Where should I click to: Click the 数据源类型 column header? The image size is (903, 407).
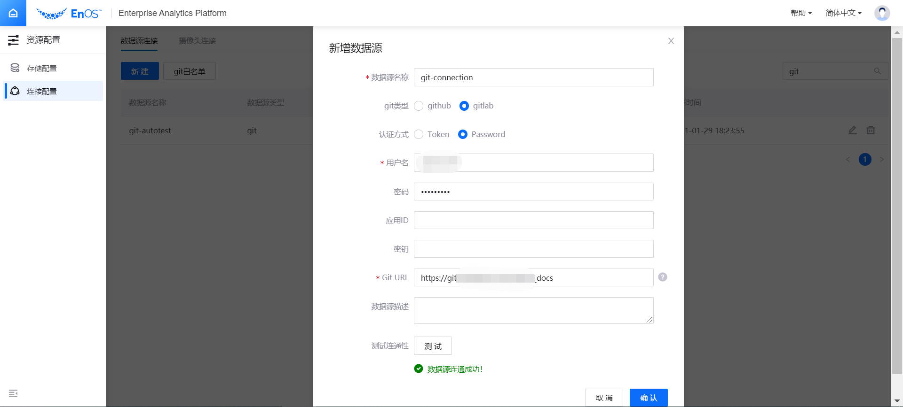click(266, 102)
